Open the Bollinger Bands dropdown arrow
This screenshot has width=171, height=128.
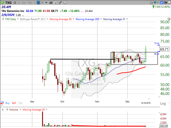[x=47, y=19]
